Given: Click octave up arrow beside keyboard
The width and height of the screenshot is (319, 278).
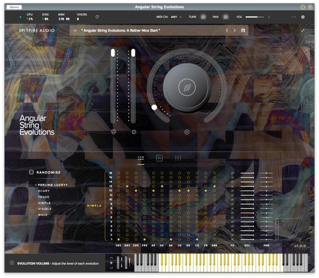Looking at the screenshot, I should point(111,258).
